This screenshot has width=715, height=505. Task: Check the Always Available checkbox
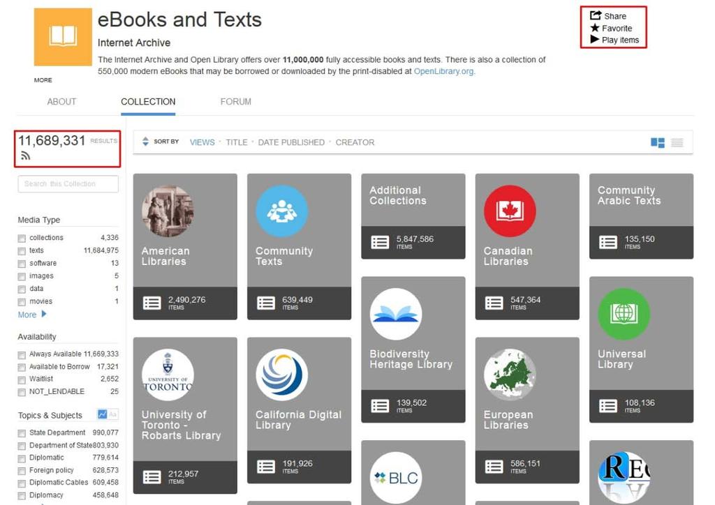[x=22, y=355]
